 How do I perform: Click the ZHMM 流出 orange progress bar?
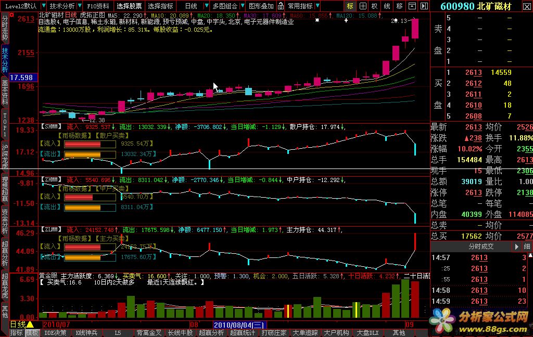pos(82,208)
